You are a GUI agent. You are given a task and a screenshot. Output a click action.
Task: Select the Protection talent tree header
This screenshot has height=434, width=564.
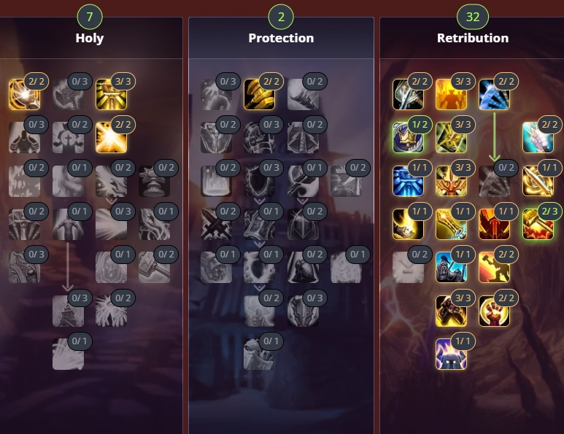(281, 38)
